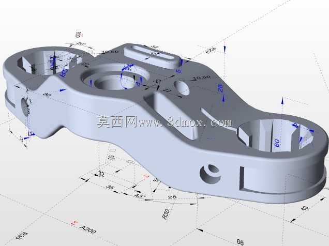Click the blue "28" dimension on top face
The width and height of the screenshot is (329, 246).
220,88
